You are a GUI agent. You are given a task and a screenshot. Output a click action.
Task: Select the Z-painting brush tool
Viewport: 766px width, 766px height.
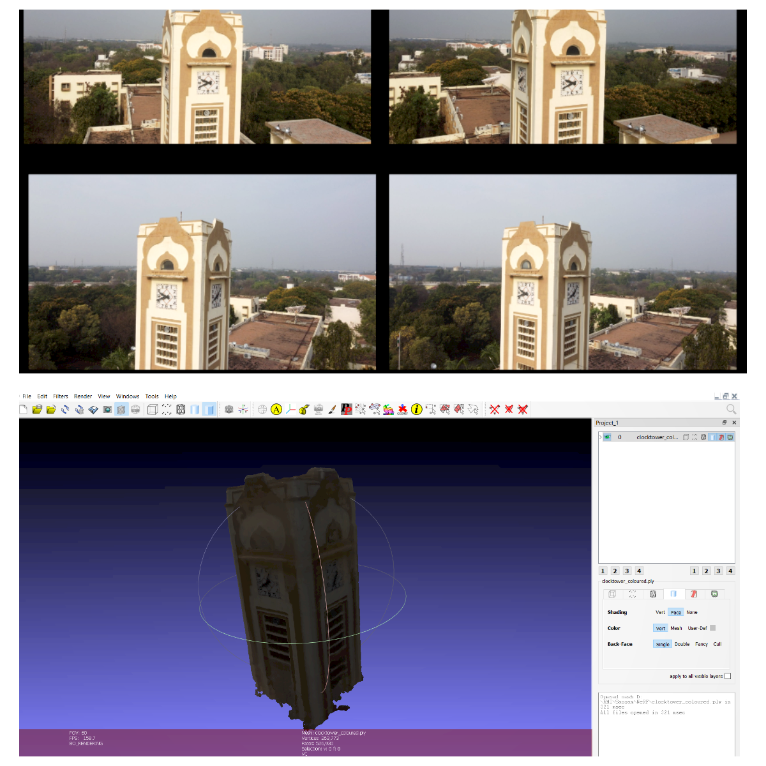[332, 409]
